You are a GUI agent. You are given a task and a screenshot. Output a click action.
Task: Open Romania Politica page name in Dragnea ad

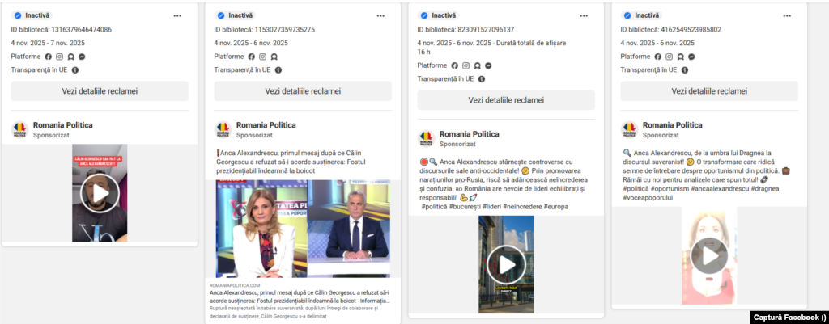673,125
